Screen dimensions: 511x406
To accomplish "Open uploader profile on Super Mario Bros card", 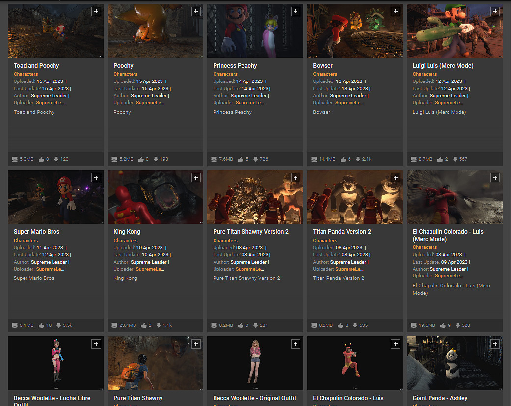I will tap(51, 269).
